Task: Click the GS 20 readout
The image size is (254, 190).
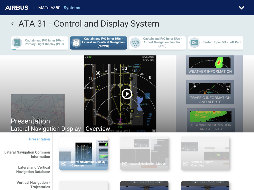Action: pos(88,57)
